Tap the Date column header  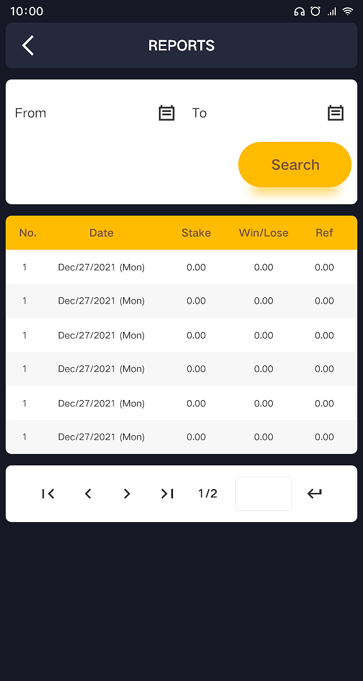(102, 233)
